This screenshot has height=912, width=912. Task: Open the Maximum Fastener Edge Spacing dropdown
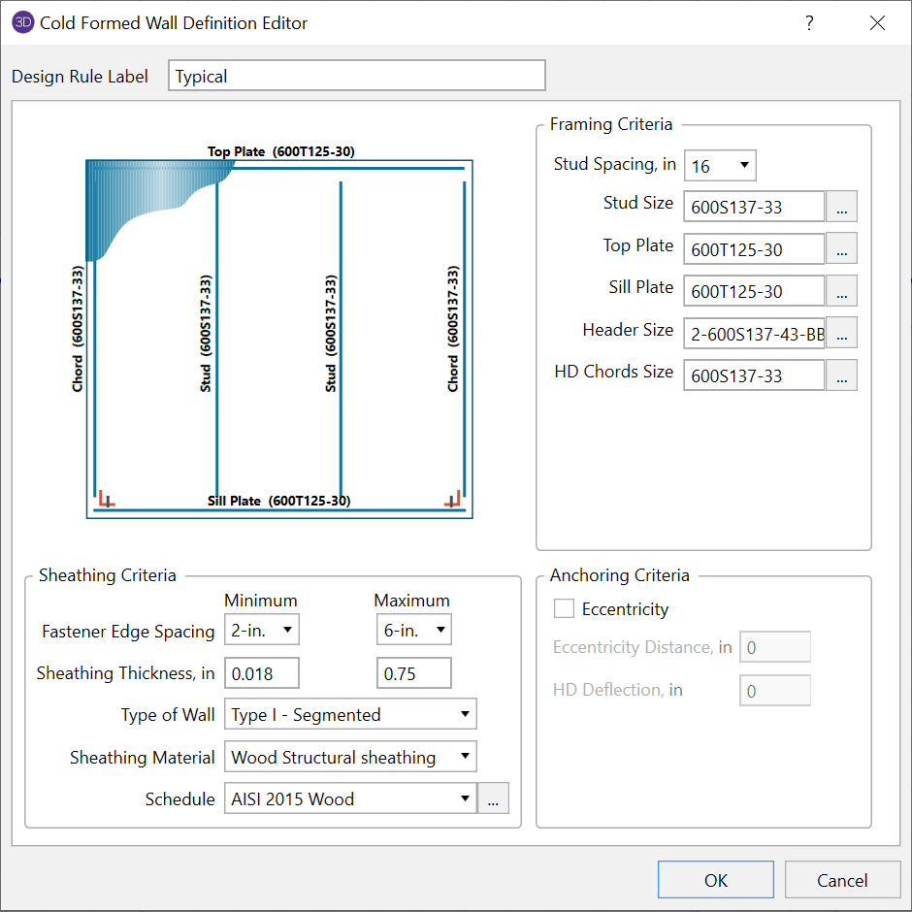pyautogui.click(x=413, y=631)
